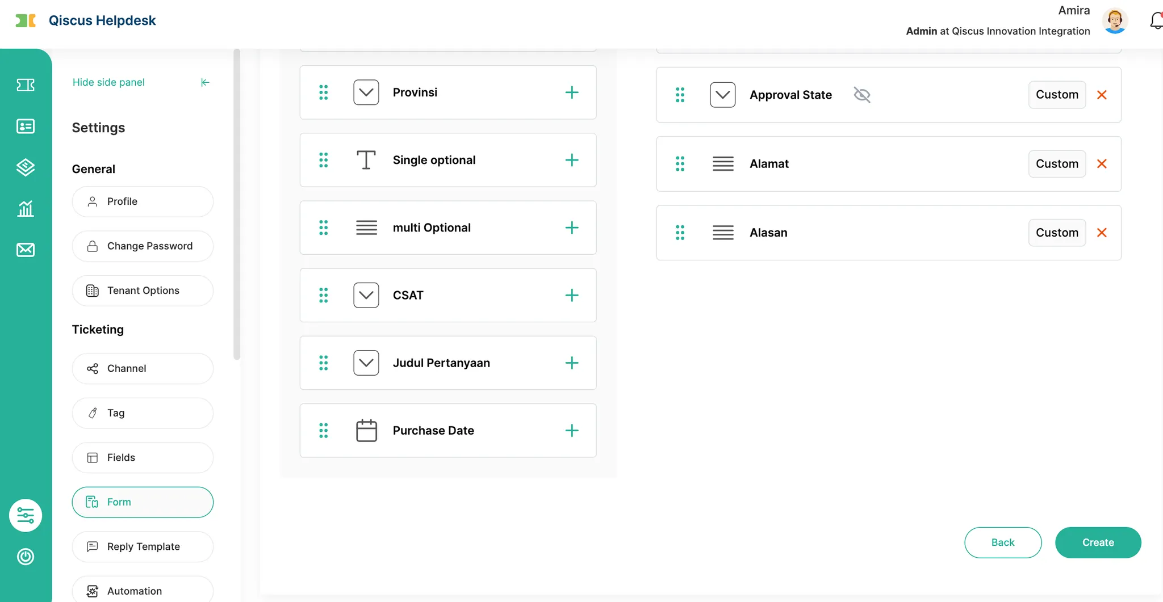Remove the Approval State field
Viewport: 1163px width, 602px height.
point(1102,95)
